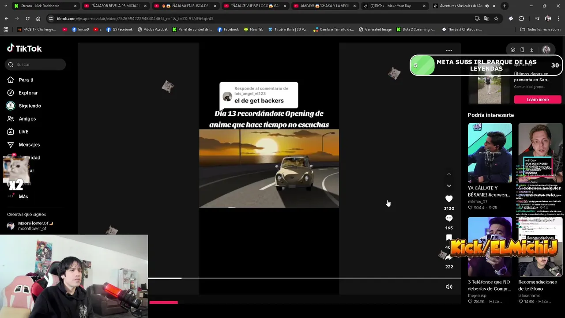
Task: Switch to Stream - Kick Dashboard tab
Action: [44, 6]
